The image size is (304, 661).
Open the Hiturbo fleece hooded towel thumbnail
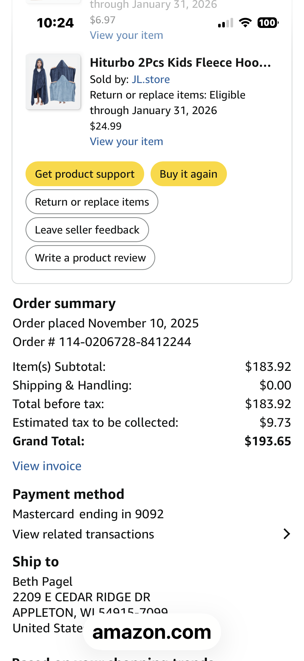pos(53,82)
